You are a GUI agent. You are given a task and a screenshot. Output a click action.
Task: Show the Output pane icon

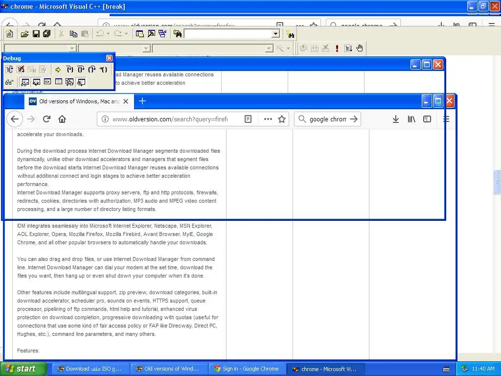coord(151,34)
